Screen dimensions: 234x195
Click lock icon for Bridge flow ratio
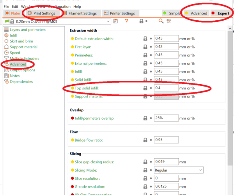pyautogui.click(x=145, y=140)
